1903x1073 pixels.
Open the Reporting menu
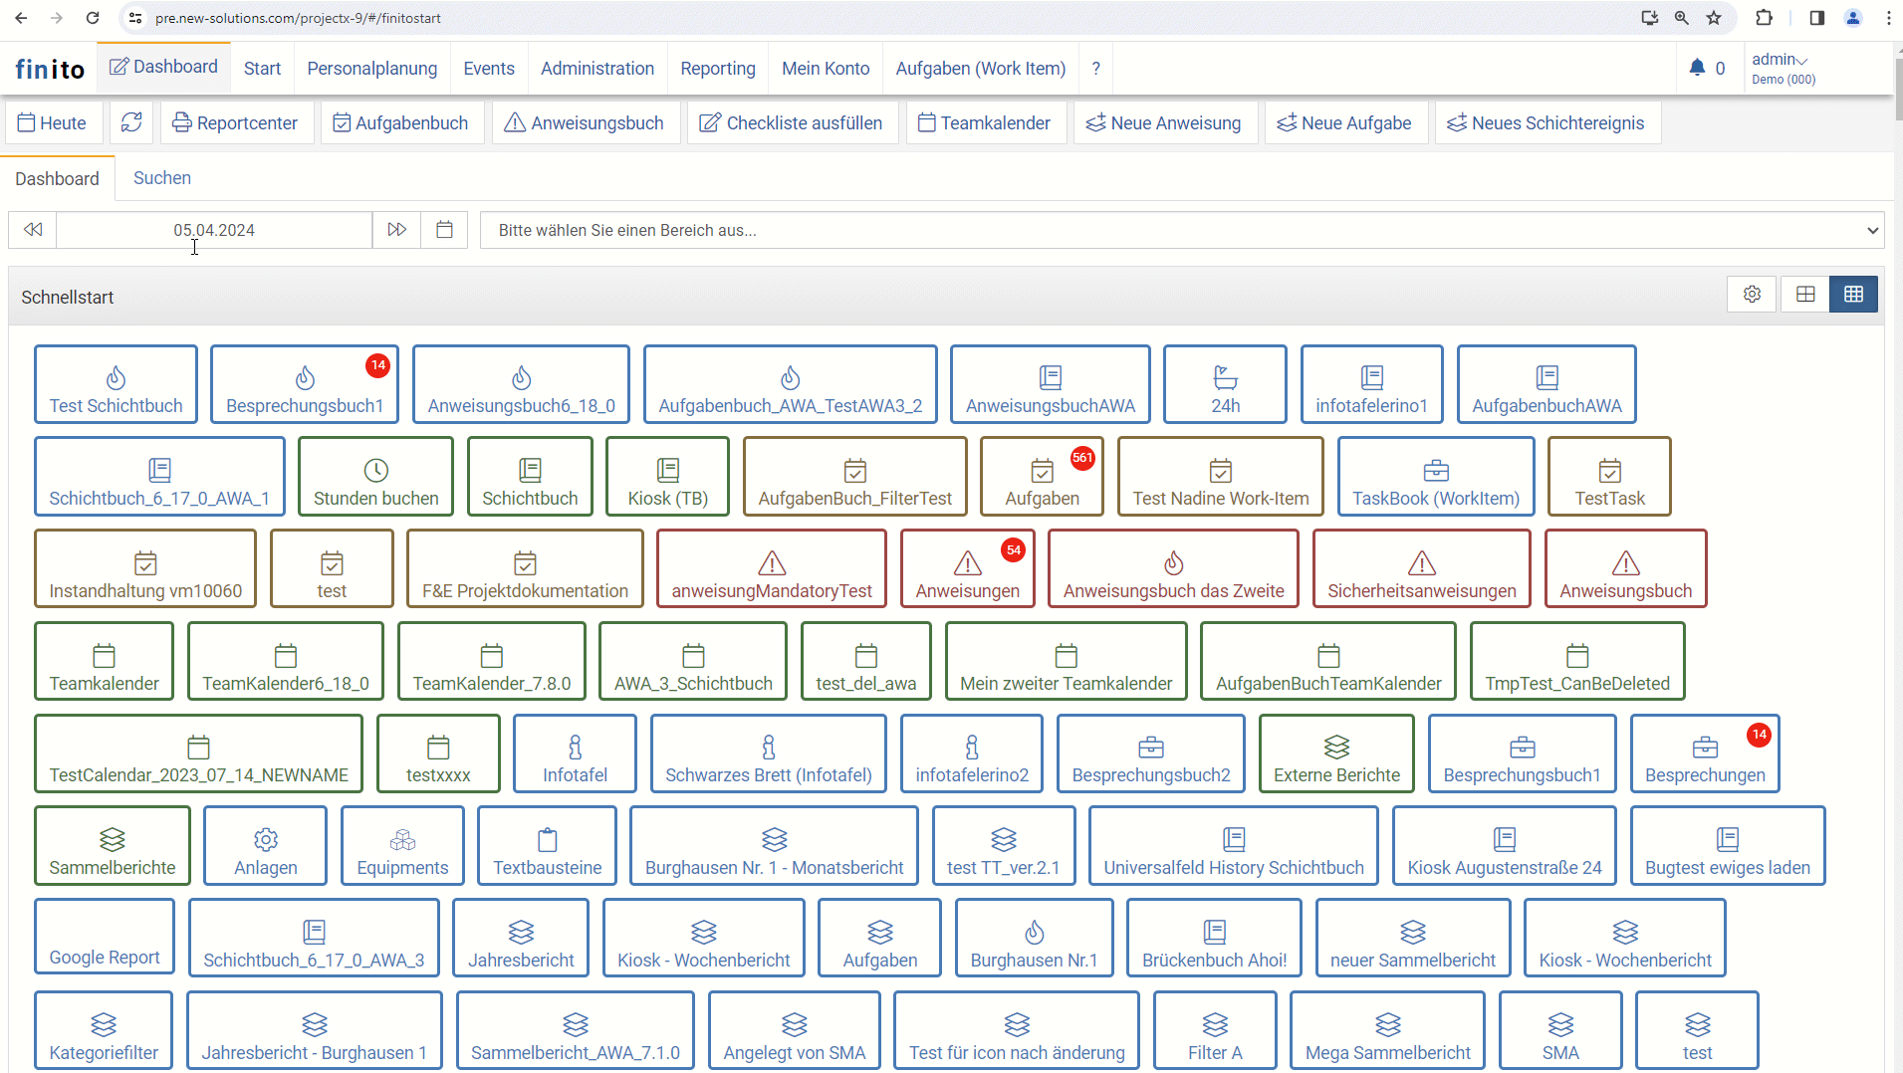coord(718,69)
